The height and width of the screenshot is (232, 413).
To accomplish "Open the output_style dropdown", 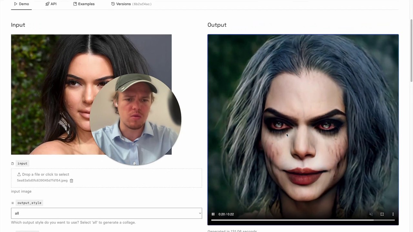I will [x=106, y=213].
